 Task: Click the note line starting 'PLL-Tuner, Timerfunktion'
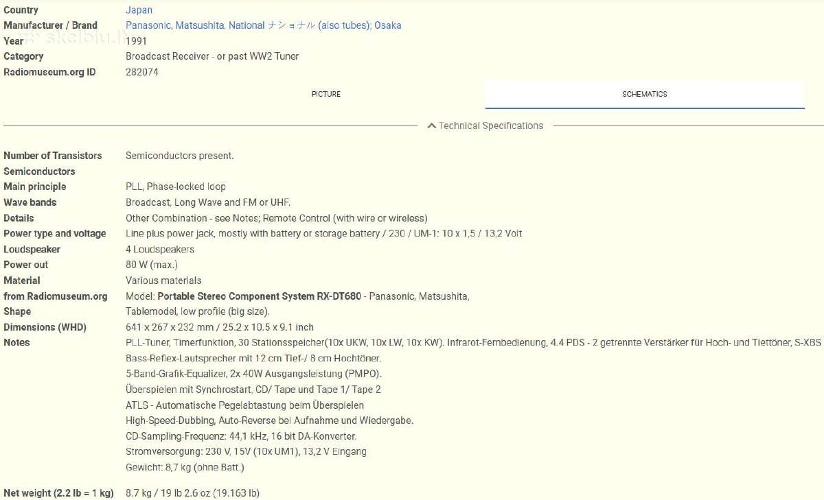[473, 342]
